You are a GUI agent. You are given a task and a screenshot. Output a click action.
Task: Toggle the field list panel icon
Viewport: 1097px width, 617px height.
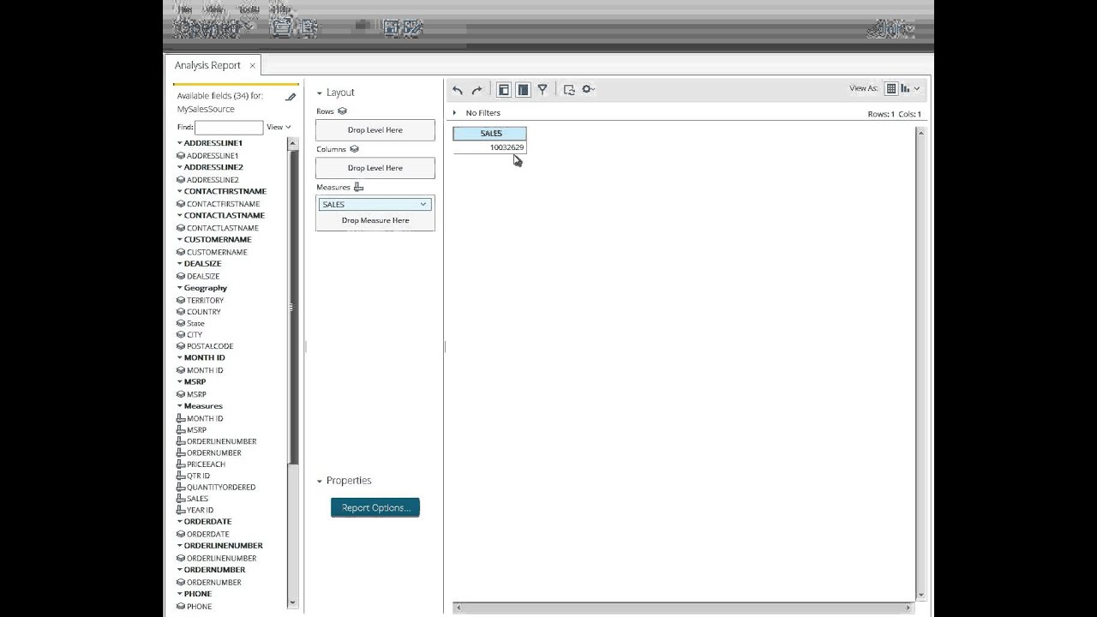click(504, 89)
